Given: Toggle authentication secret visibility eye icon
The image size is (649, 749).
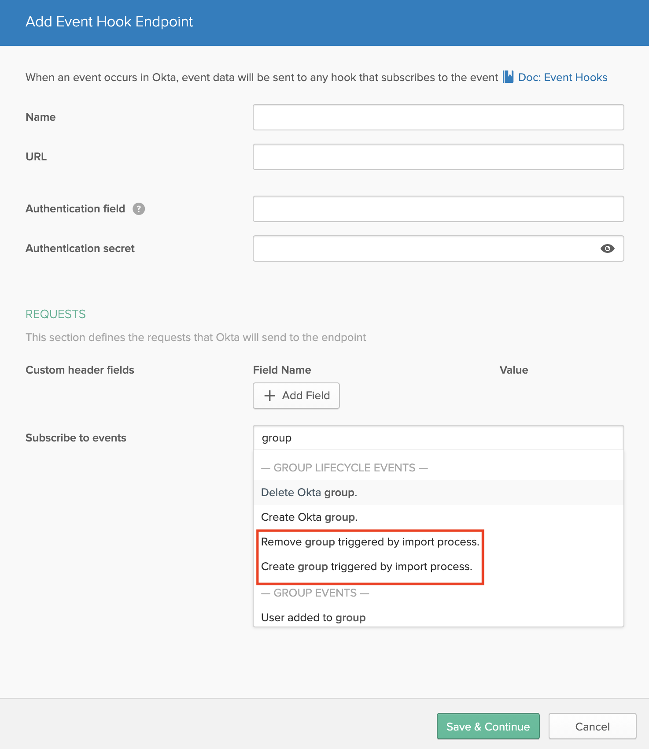Looking at the screenshot, I should pyautogui.click(x=607, y=248).
